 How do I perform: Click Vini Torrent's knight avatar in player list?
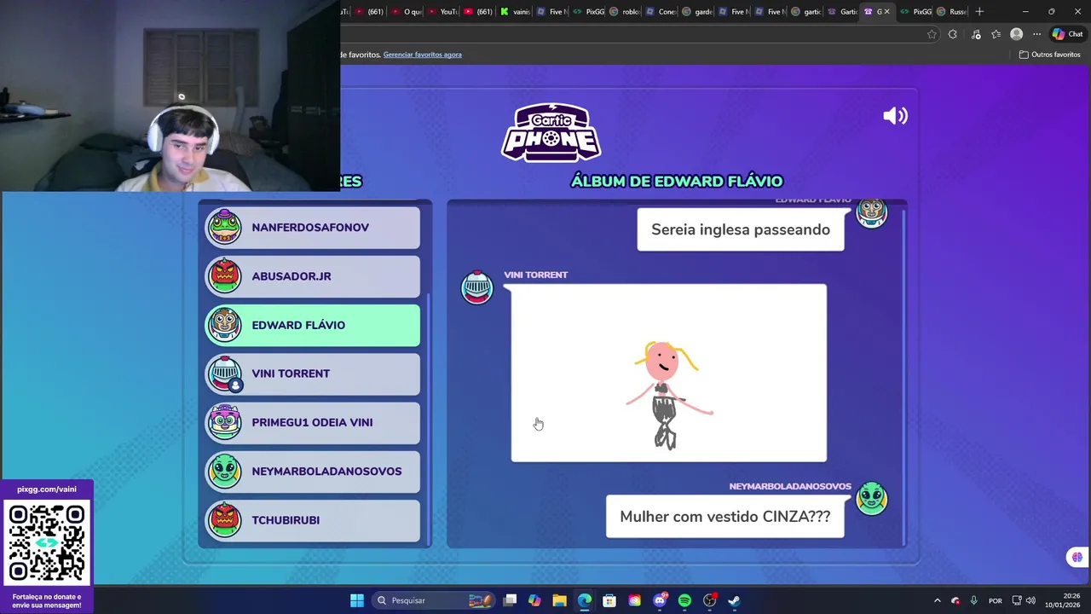click(x=225, y=374)
